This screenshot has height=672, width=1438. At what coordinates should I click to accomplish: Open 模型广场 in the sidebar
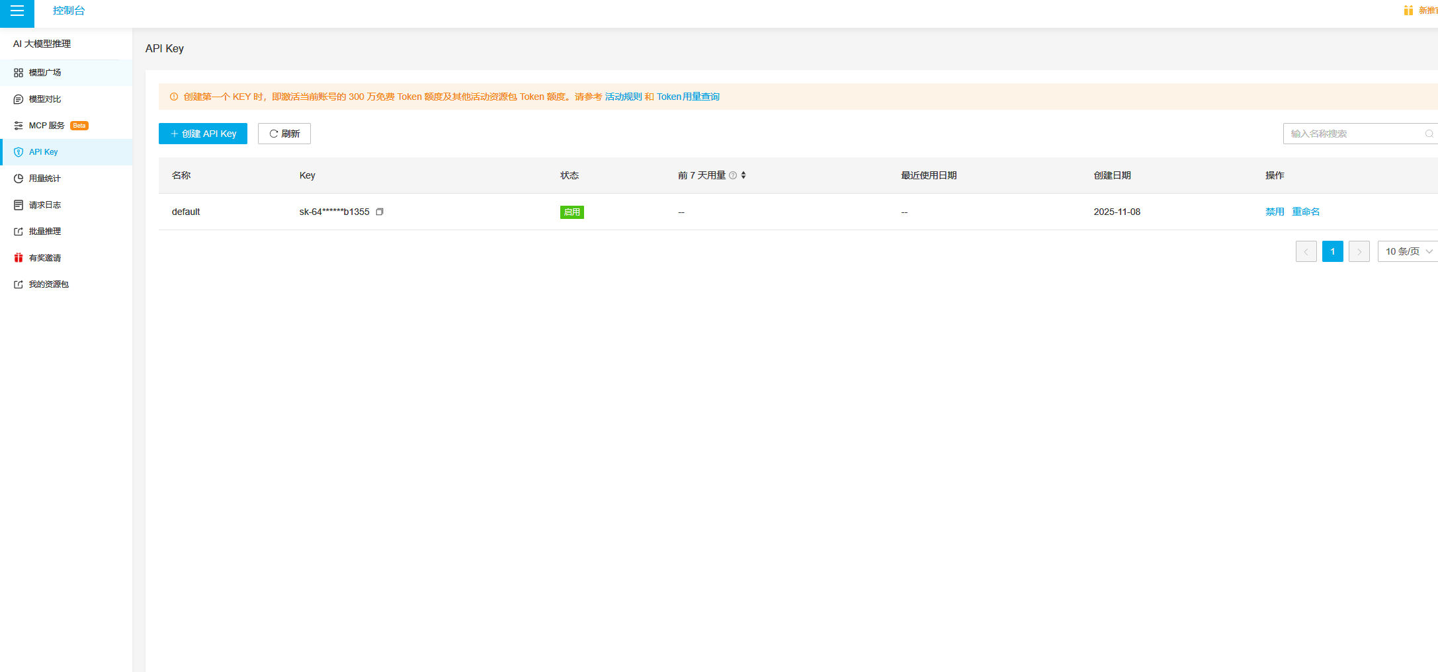(66, 73)
